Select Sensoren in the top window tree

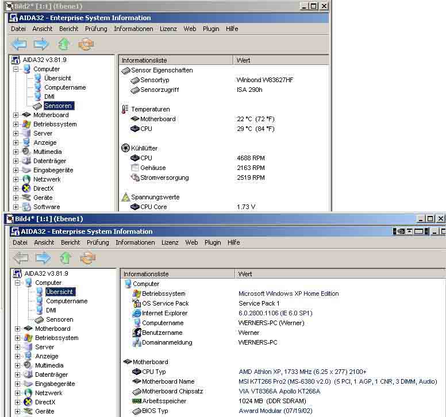tap(59, 106)
